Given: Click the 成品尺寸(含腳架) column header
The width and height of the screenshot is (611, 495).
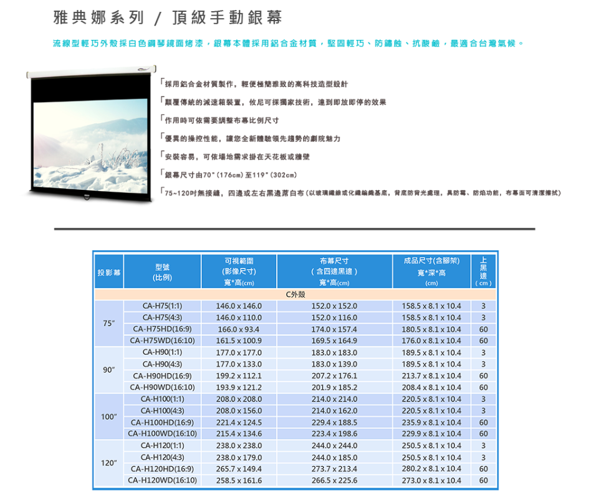Looking at the screenshot, I should [x=431, y=272].
